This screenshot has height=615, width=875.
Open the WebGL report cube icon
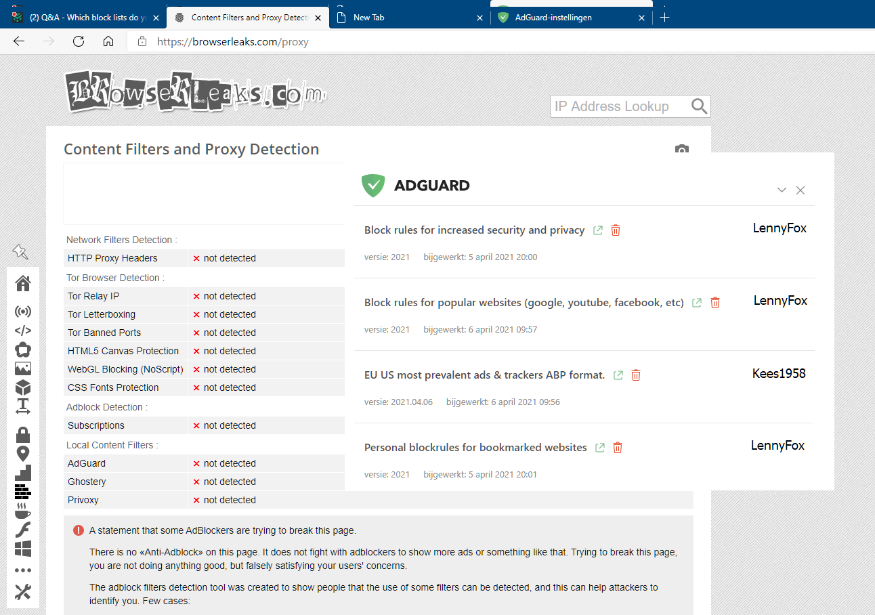coord(23,387)
